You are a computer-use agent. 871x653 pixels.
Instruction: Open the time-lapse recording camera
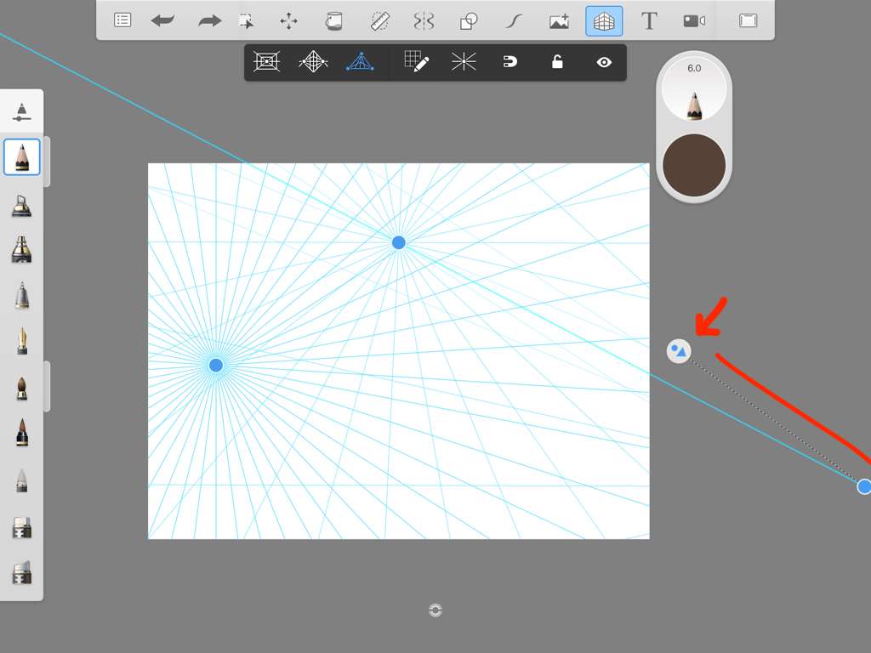click(x=694, y=21)
